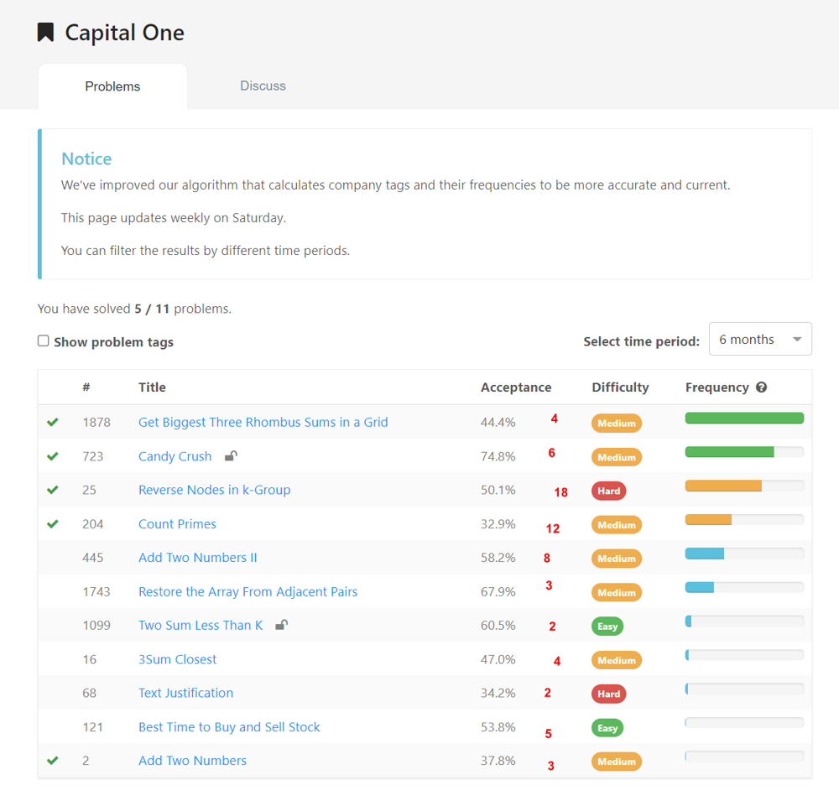839x806 pixels.
Task: Click the Notice heading
Action: click(86, 159)
